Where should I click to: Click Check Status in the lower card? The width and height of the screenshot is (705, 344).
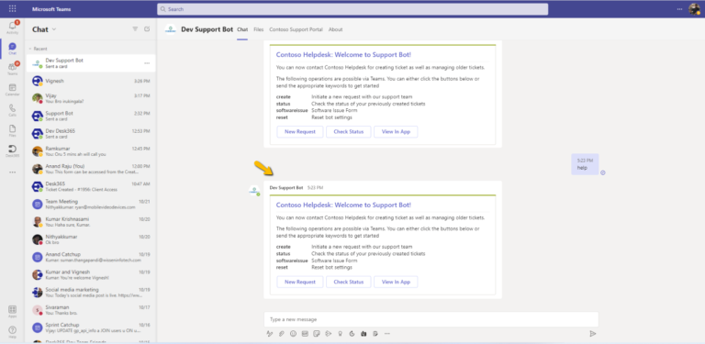pos(349,282)
